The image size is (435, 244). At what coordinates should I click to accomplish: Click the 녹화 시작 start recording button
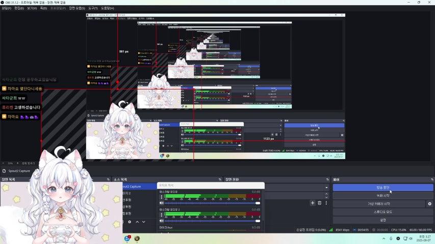click(x=382, y=196)
